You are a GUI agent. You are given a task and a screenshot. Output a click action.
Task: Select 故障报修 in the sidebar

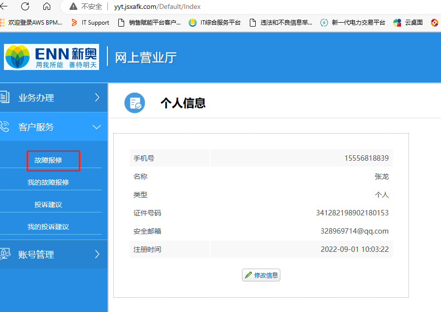point(48,160)
